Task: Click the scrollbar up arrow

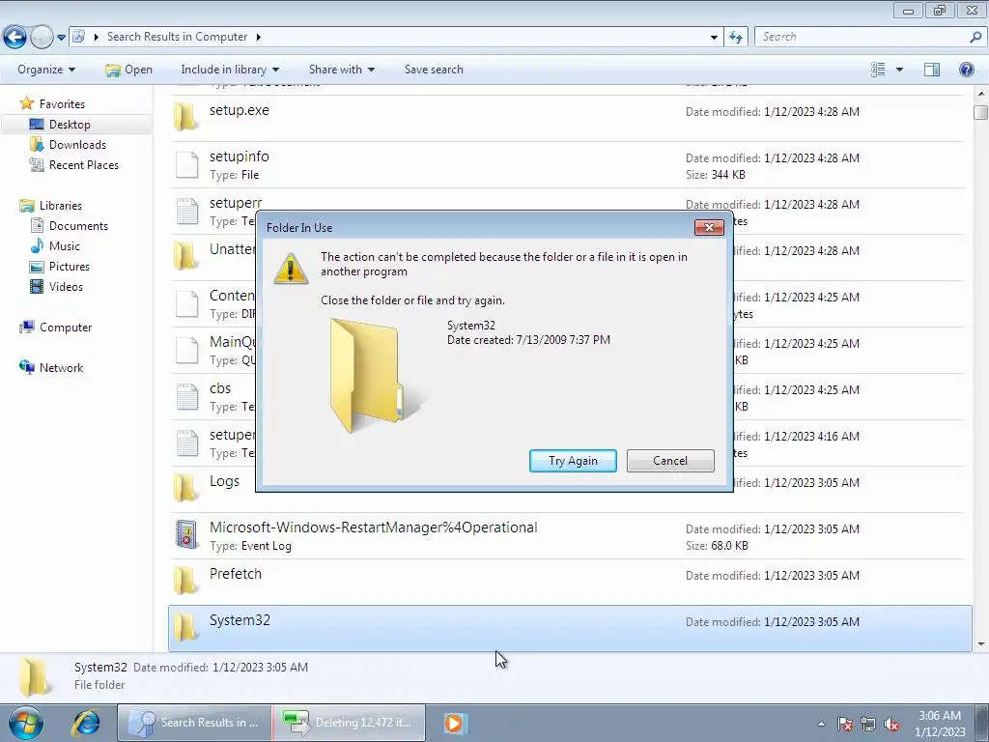Action: pyautogui.click(x=981, y=94)
